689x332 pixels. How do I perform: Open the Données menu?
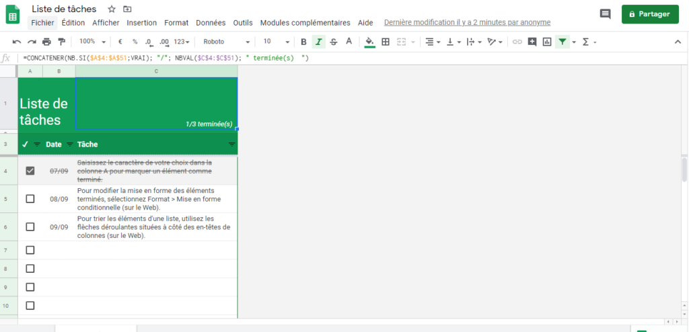211,23
